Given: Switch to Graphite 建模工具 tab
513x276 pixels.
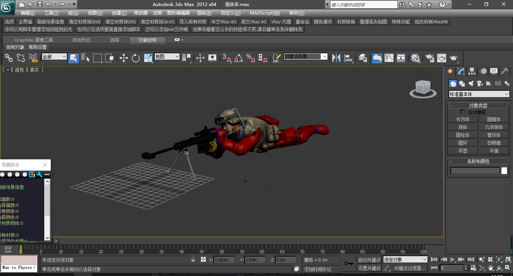Looking at the screenshot, I should coord(34,40).
